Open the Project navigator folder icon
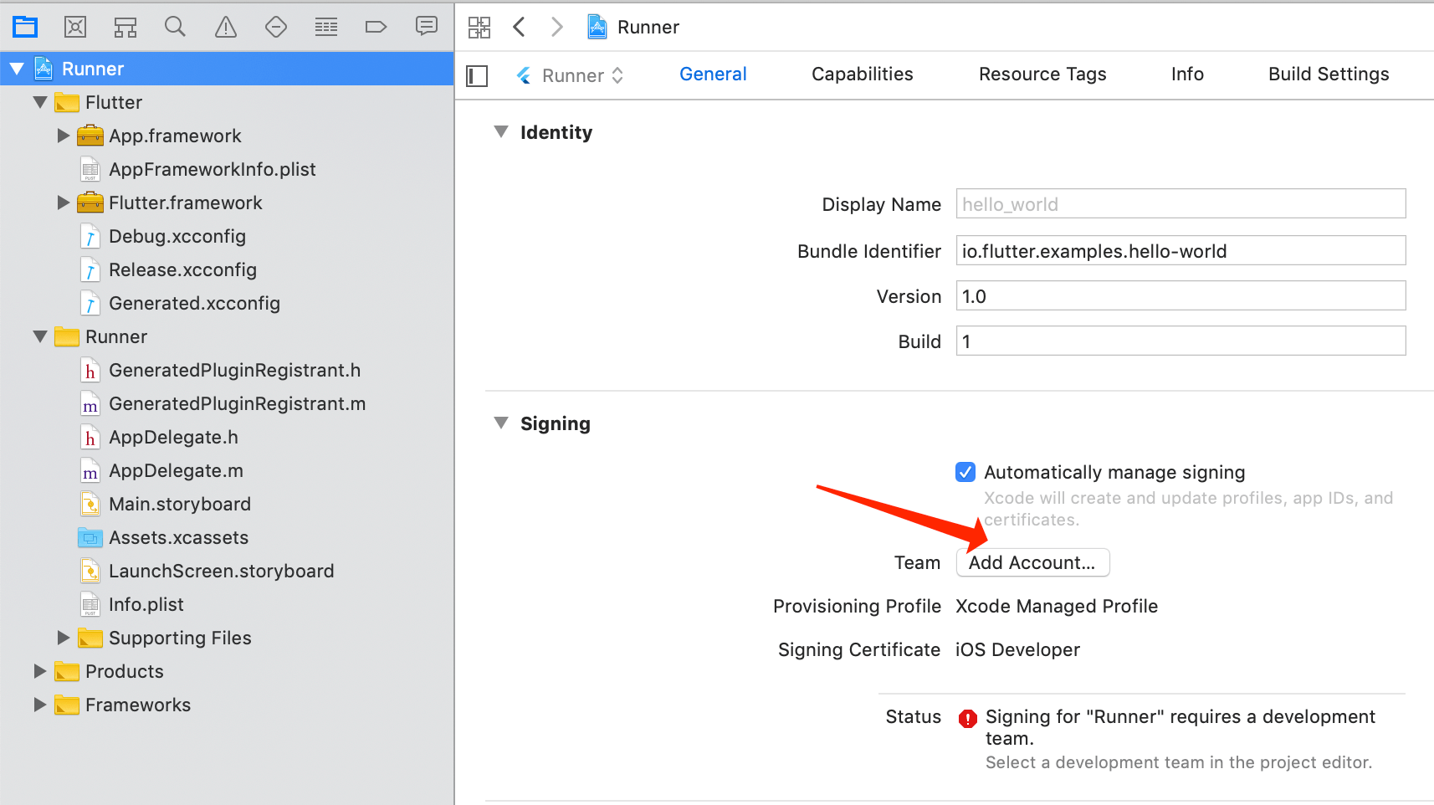1434x805 pixels. (25, 27)
